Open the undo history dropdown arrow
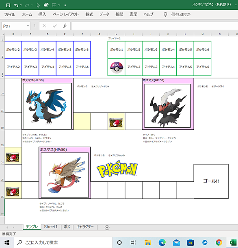The height and width of the screenshot is (248, 238). tap(21, 5)
